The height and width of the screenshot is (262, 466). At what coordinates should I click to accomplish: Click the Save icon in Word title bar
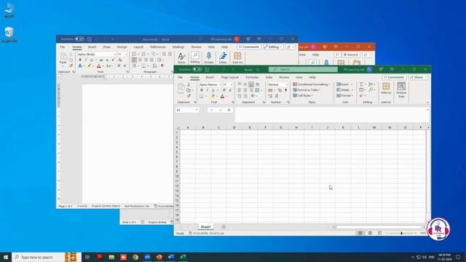(89, 39)
